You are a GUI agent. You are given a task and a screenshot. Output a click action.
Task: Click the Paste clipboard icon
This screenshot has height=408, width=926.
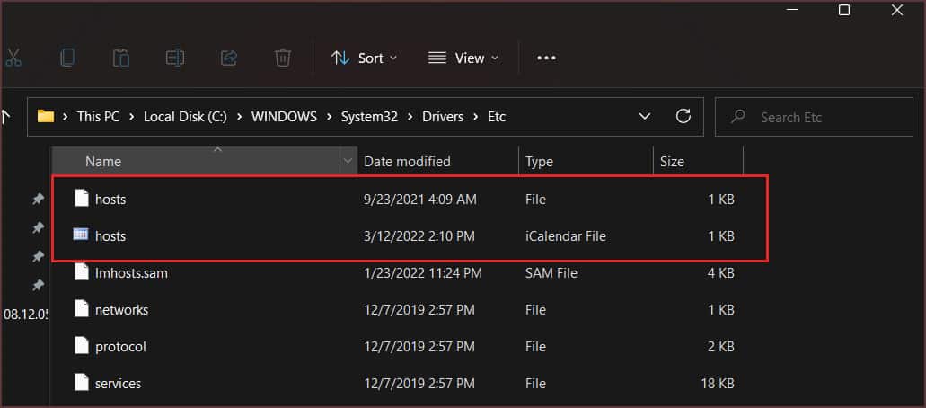[x=121, y=58]
